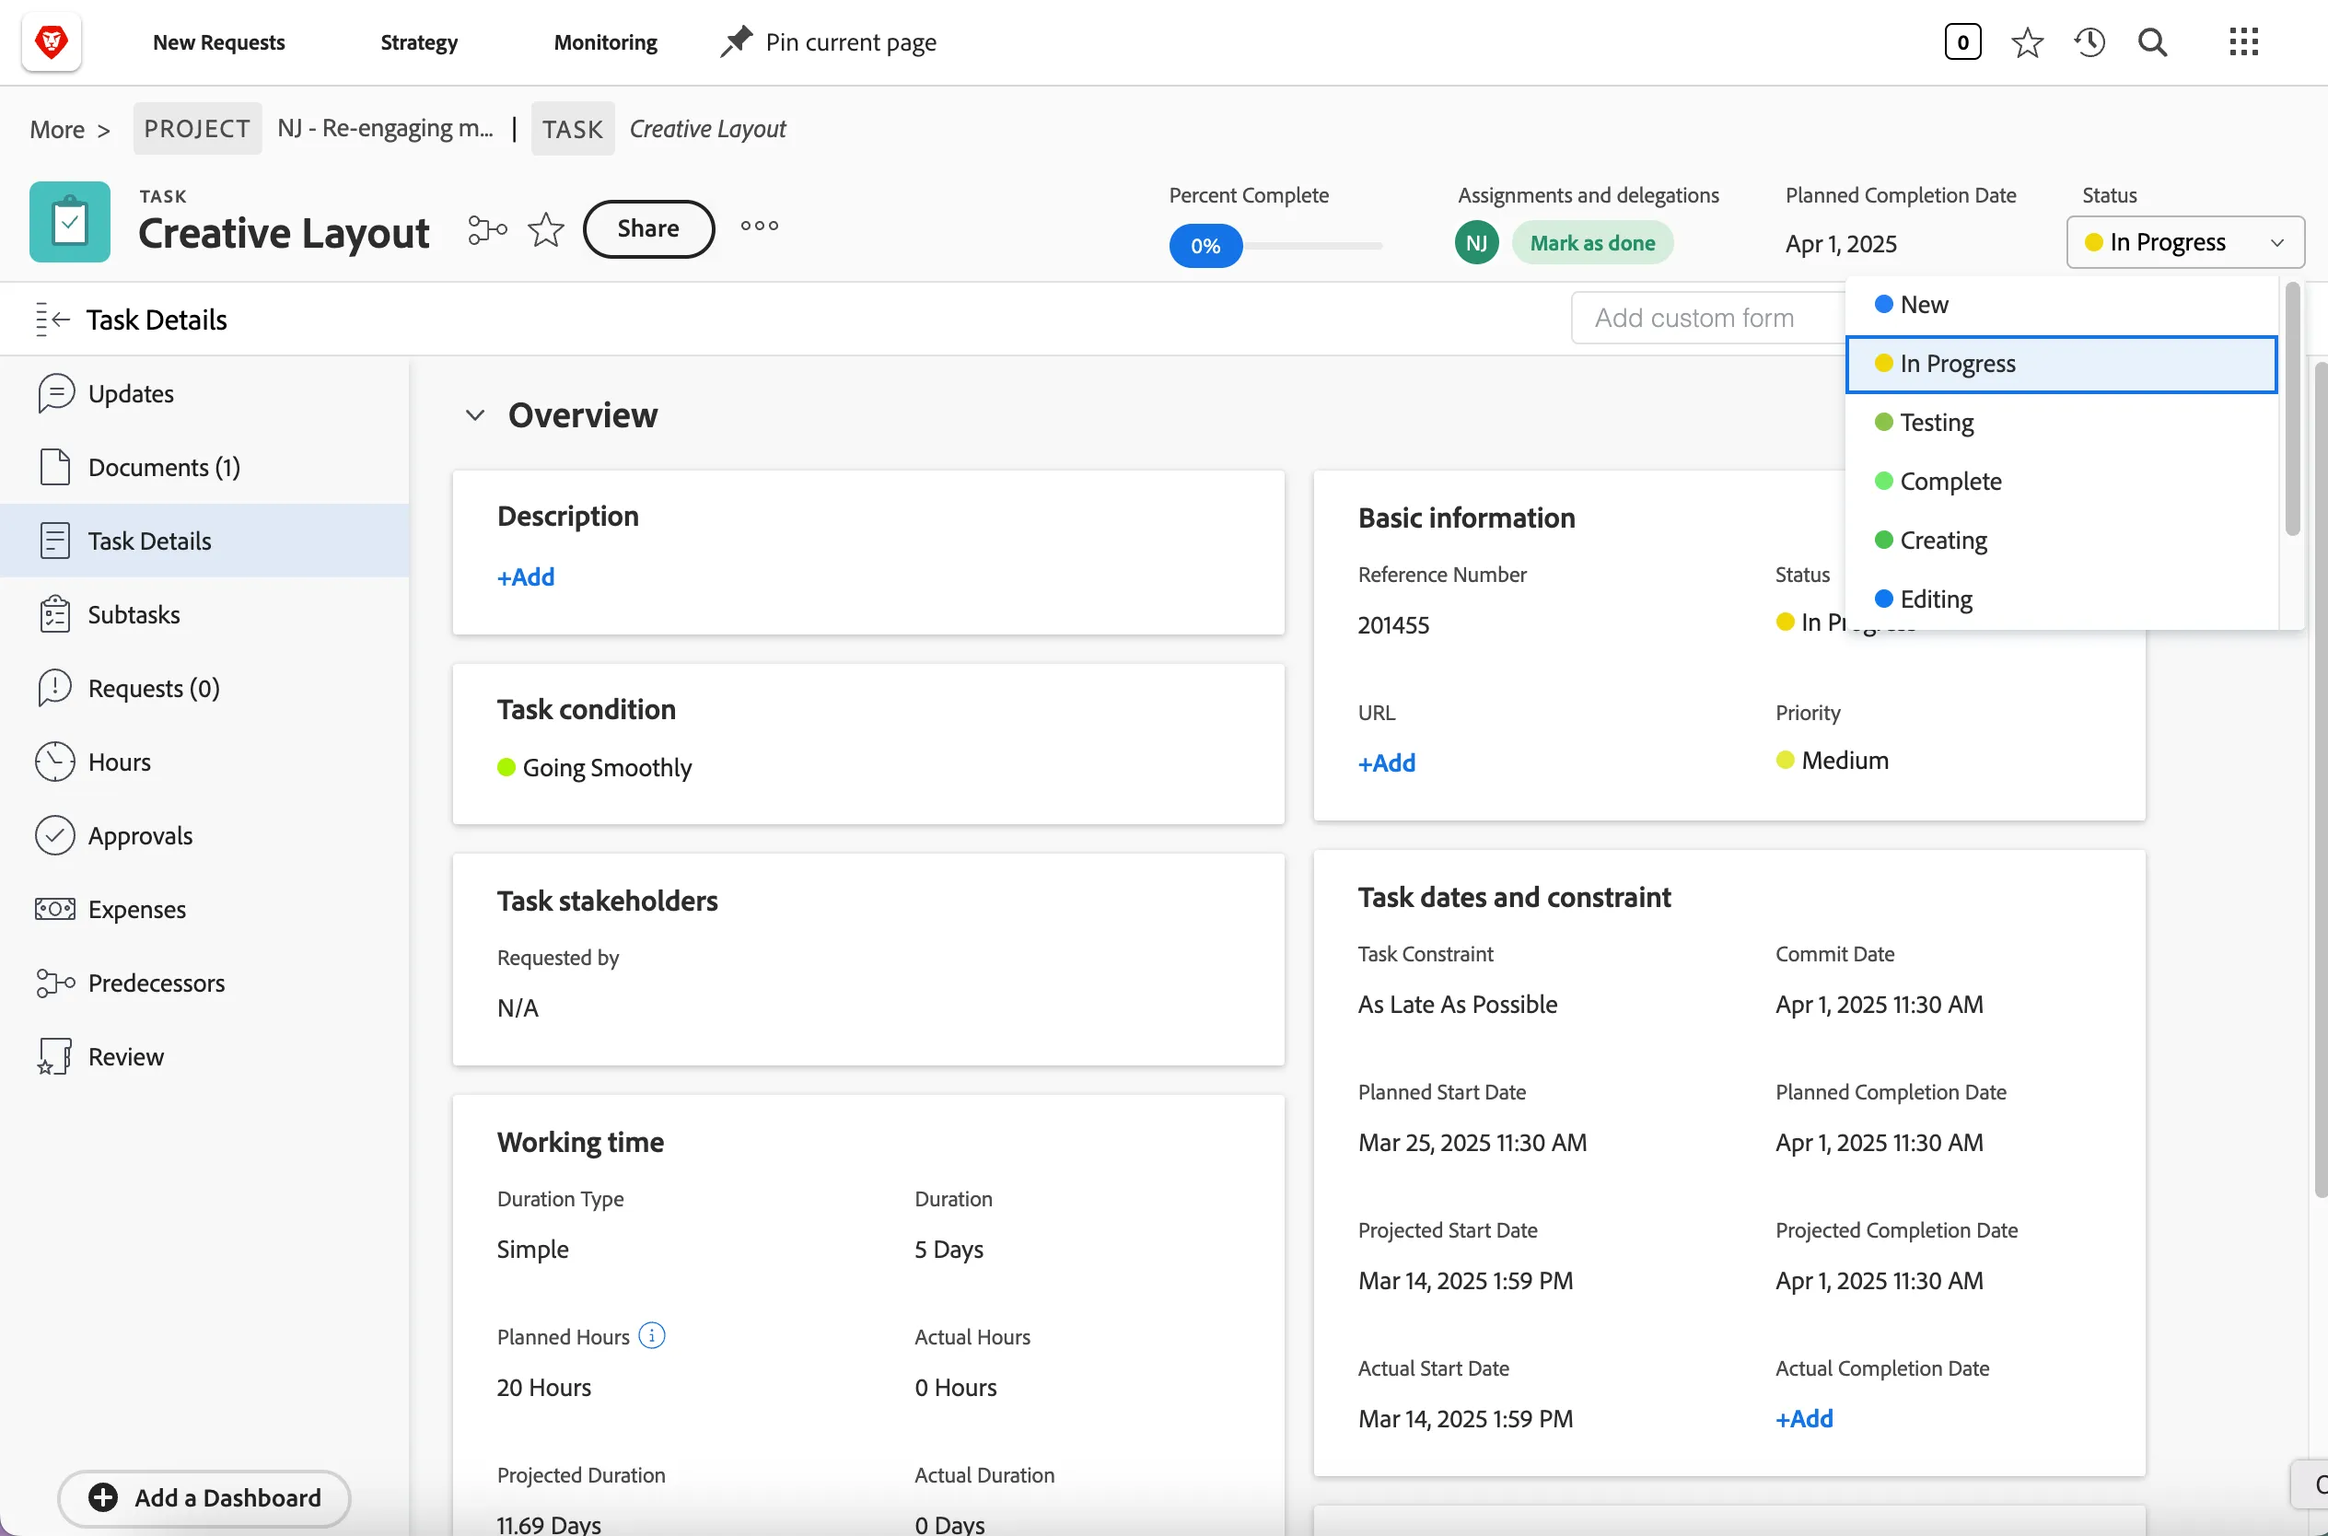
Task: Open Approvals section in sidebar
Action: [x=204, y=835]
